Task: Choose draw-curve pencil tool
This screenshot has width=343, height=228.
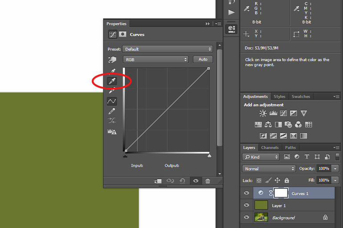Action: (x=112, y=111)
